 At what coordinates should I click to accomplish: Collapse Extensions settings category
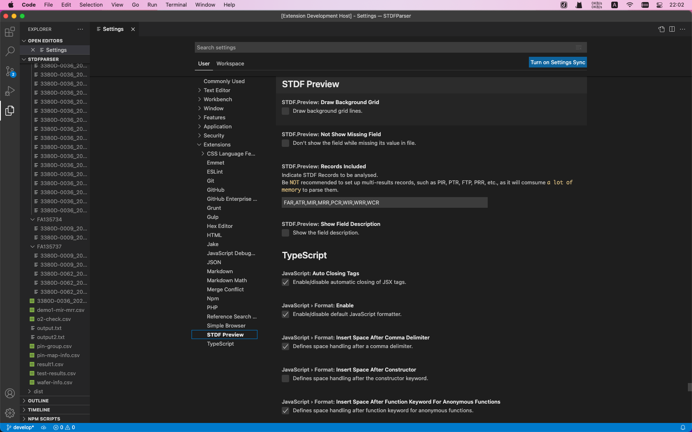(x=199, y=145)
